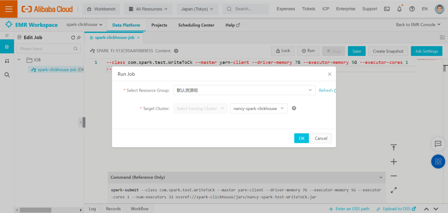Image resolution: width=448 pixels, height=213 pixels.
Task: Click the fullscreen expand arrows icon
Action: click(393, 190)
